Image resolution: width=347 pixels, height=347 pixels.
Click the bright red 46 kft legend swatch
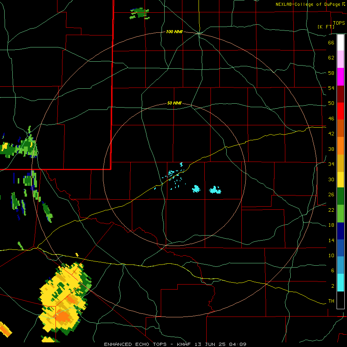(x=340, y=111)
